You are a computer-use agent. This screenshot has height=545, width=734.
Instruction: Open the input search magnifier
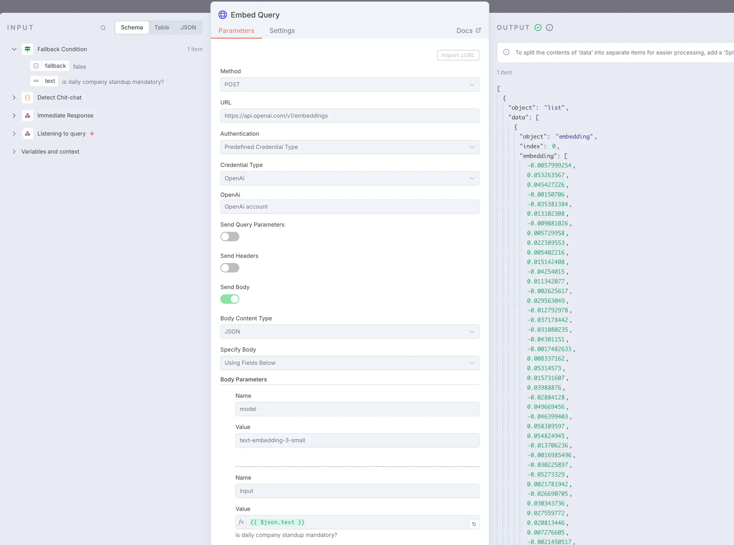103,28
